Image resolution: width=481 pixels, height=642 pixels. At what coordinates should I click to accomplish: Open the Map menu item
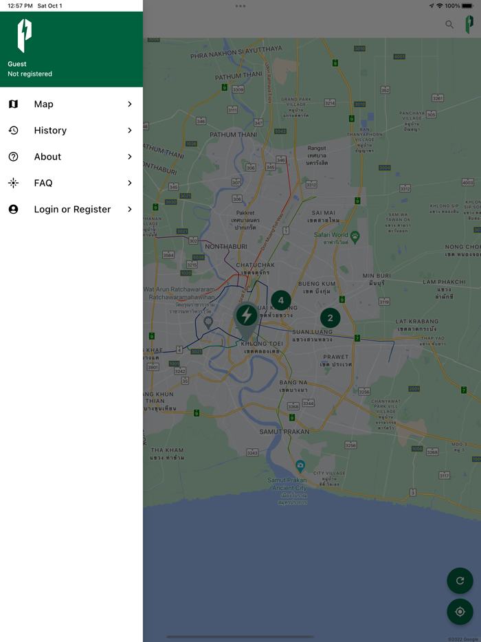click(71, 104)
